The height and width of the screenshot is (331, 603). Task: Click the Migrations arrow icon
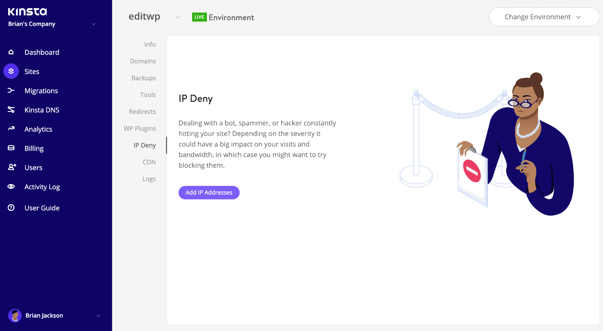point(11,90)
